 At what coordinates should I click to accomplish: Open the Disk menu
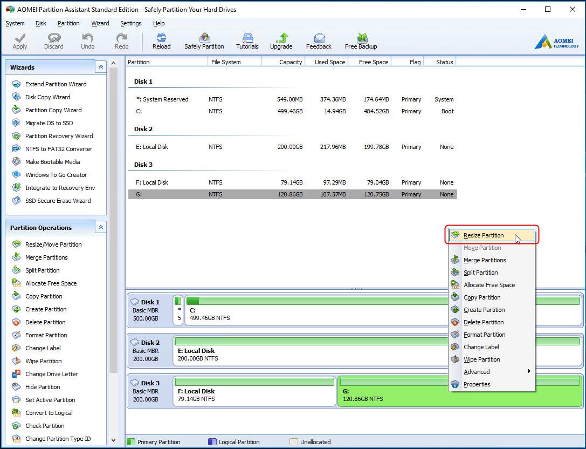[x=41, y=23]
